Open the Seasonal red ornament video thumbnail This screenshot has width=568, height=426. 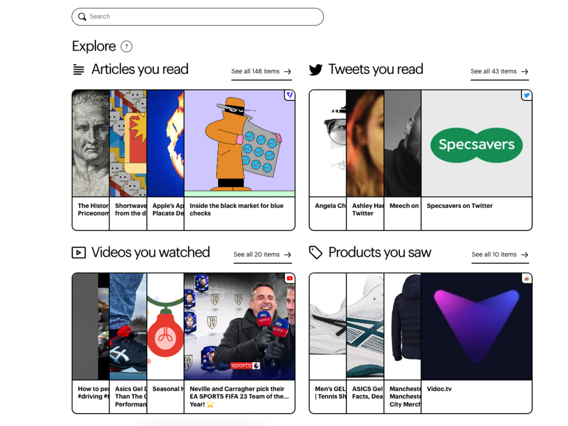(x=165, y=326)
